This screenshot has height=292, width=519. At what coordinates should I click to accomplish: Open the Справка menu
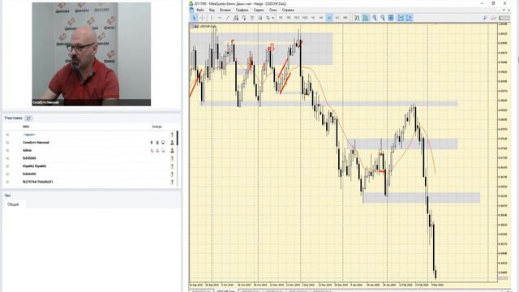coord(288,10)
